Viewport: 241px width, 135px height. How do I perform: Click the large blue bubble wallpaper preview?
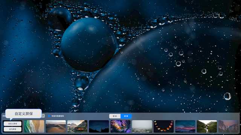120,56
